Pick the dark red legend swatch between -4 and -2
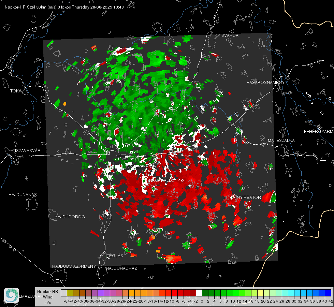 [193, 293]
